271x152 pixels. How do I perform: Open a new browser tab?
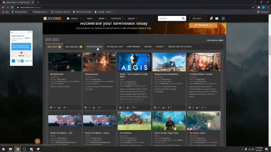[x=38, y=3]
